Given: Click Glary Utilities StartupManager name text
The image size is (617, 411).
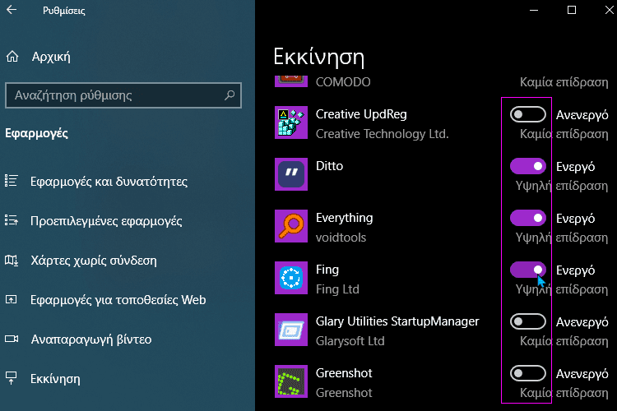Looking at the screenshot, I should [397, 321].
